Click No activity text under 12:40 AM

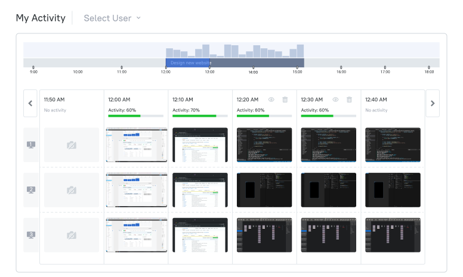376,110
